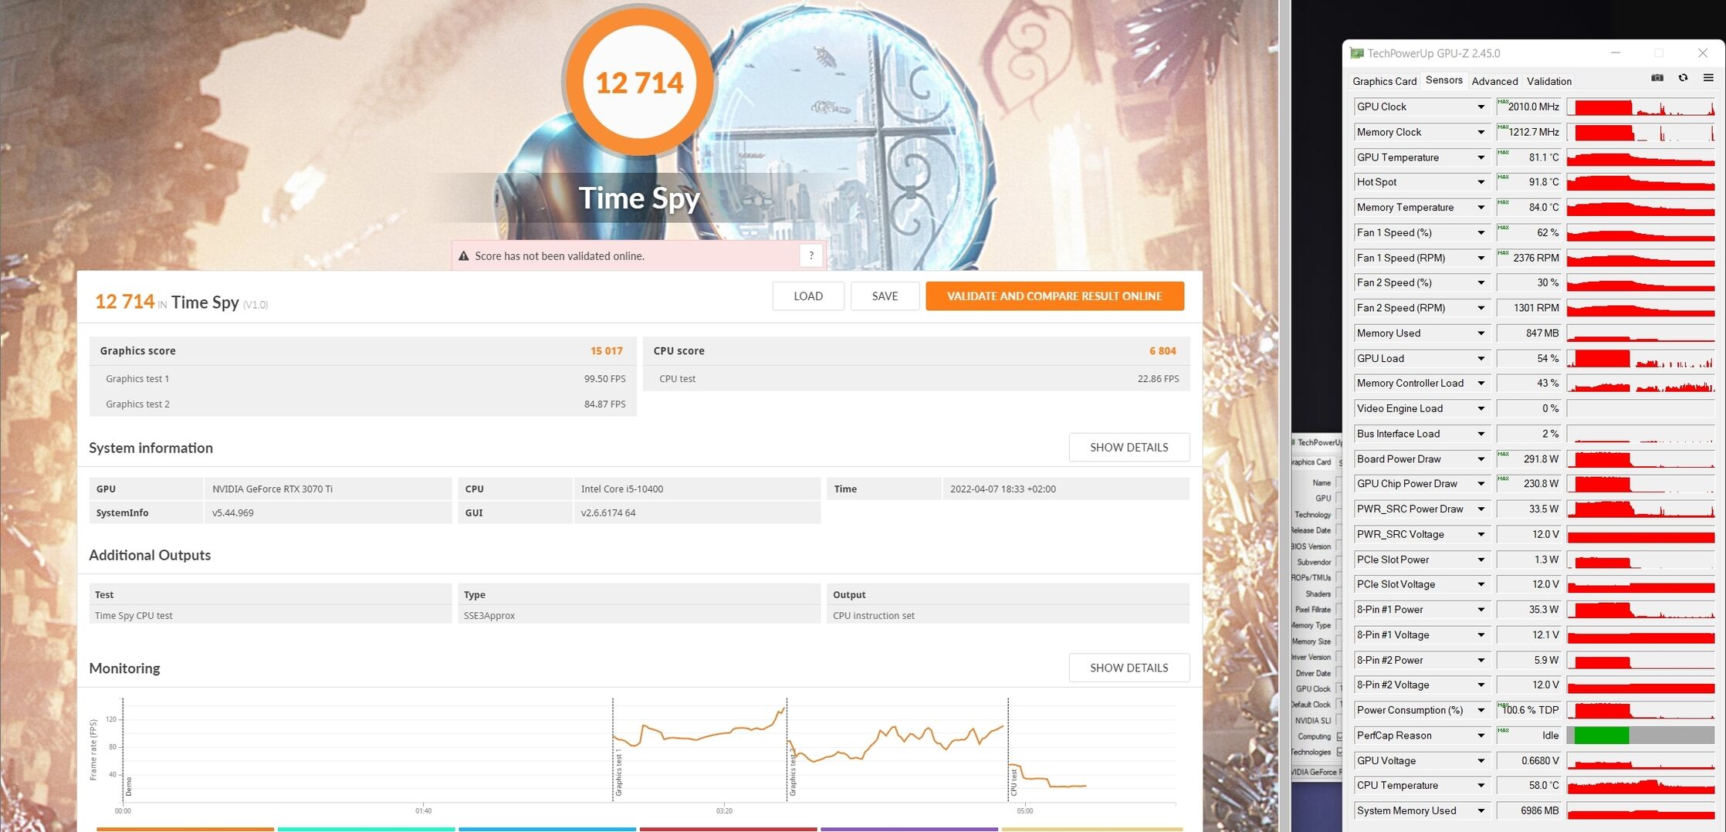
Task: Click the GPU-Z refresh icon
Action: pyautogui.click(x=1683, y=78)
